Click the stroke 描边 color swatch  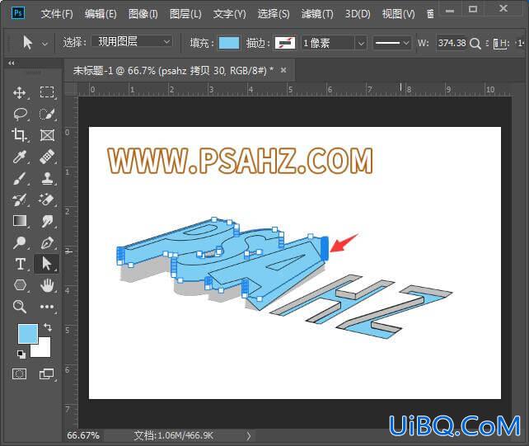285,43
